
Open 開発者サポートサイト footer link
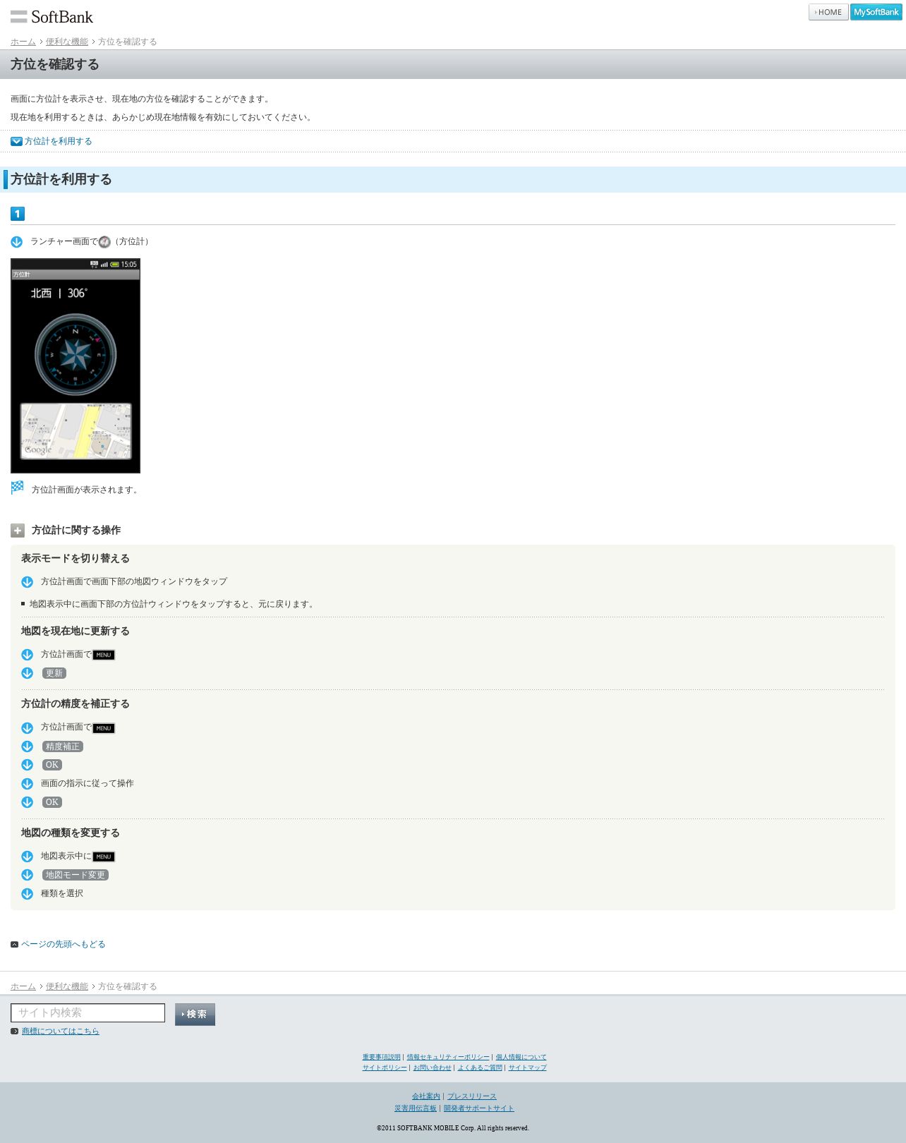(479, 1108)
